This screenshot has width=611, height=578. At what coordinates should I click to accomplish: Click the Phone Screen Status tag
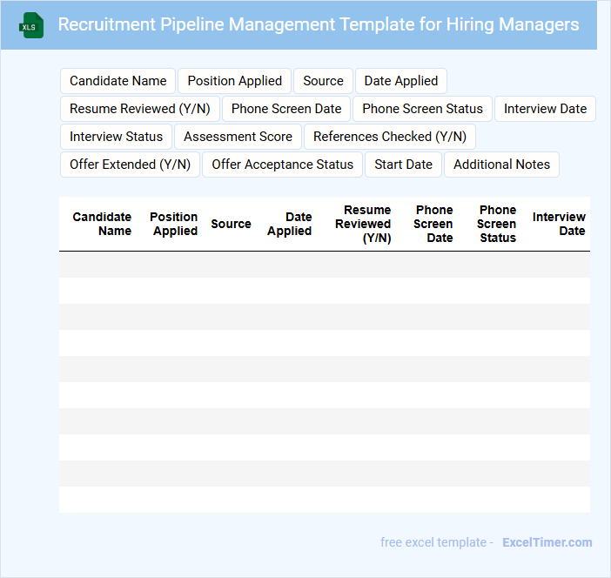point(422,109)
